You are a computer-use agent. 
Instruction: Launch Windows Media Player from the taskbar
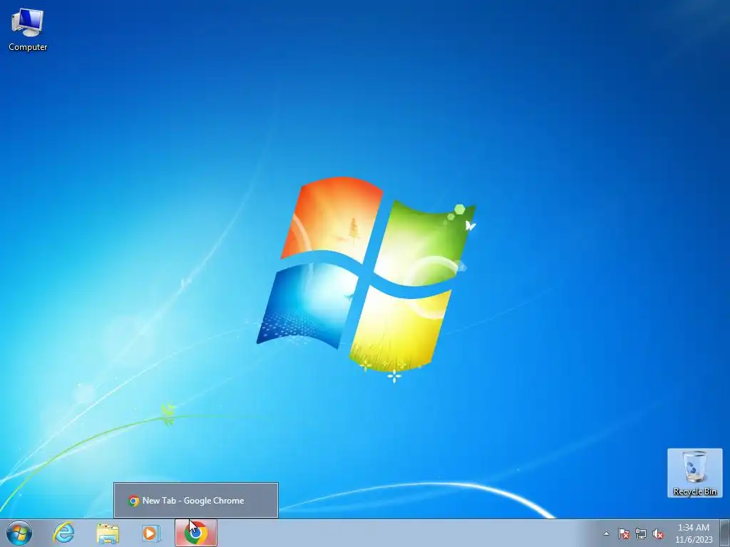pyautogui.click(x=151, y=533)
